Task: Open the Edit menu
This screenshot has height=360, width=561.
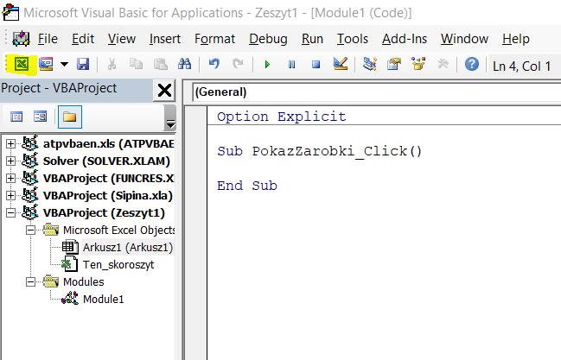Action: pyautogui.click(x=83, y=39)
